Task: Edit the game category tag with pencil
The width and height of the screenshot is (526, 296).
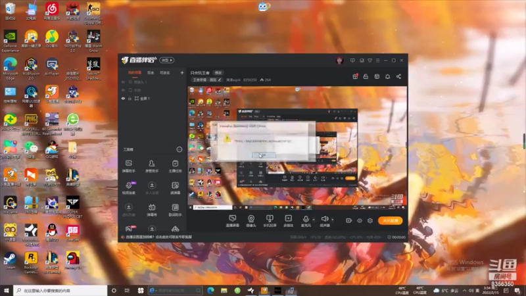Action: tap(220, 80)
